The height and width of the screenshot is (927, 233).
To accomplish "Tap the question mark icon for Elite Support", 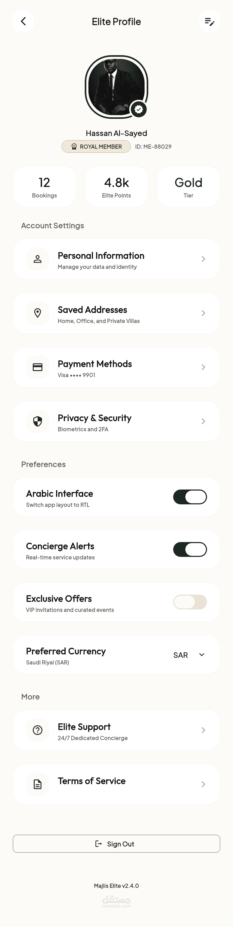I will tap(38, 730).
